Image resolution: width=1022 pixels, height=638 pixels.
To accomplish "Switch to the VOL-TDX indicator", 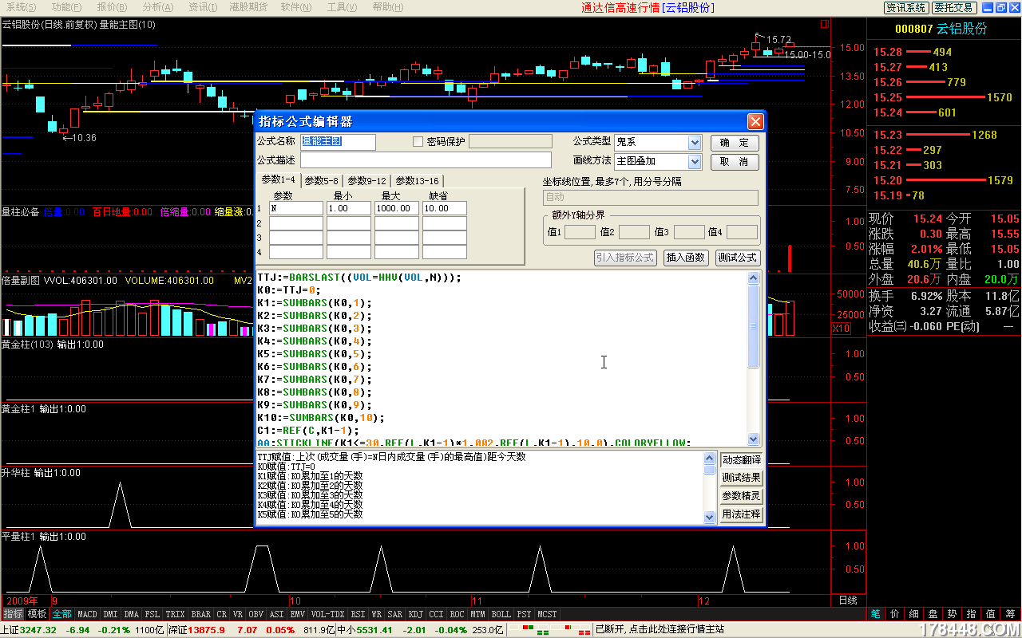I will [x=327, y=614].
